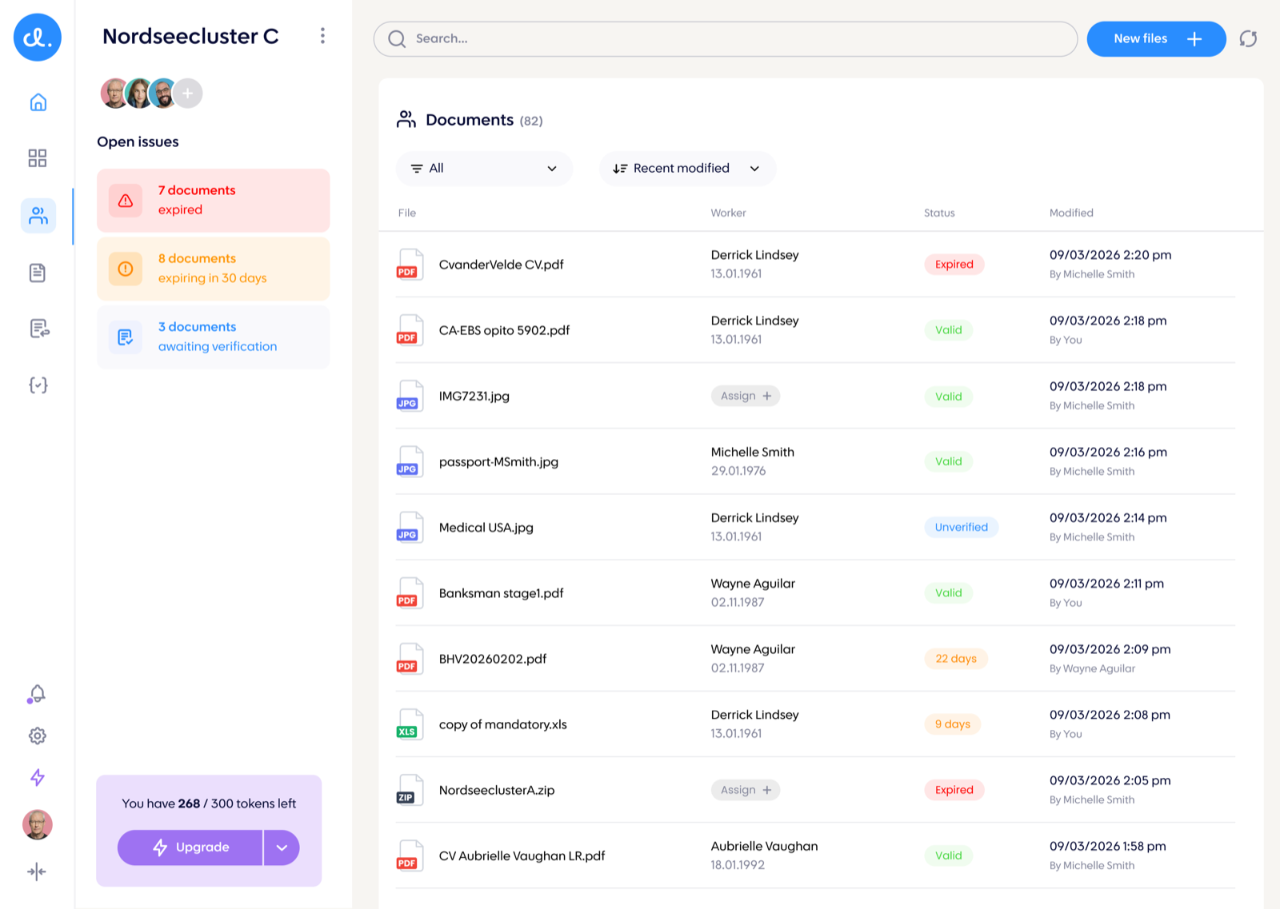This screenshot has width=1280, height=909.
Task: Open file CA-EBS opito 5902.pdf
Action: [504, 330]
